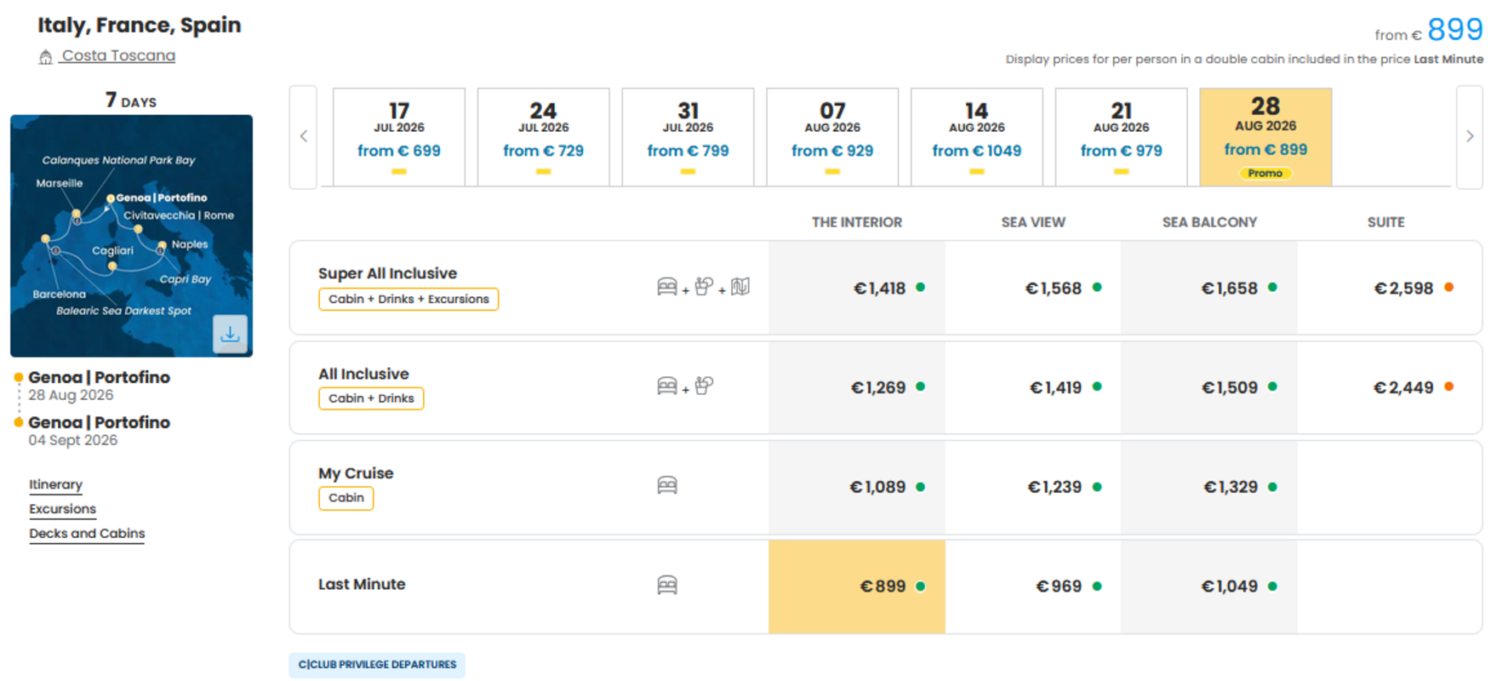Open the Excursions link

(63, 509)
